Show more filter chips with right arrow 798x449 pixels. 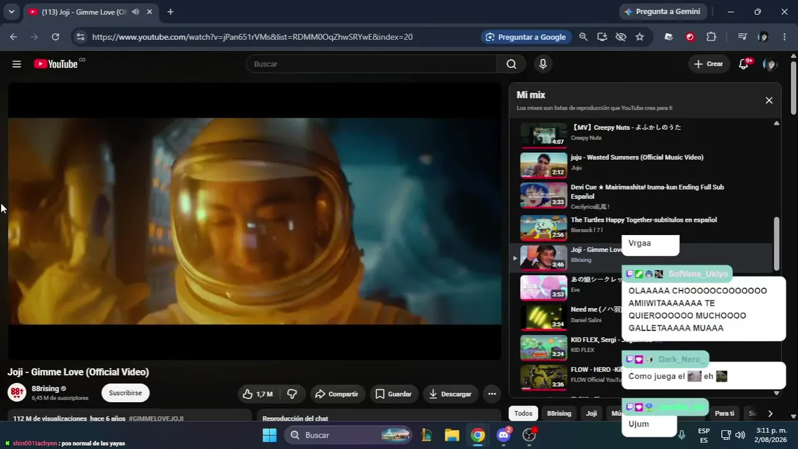770,413
